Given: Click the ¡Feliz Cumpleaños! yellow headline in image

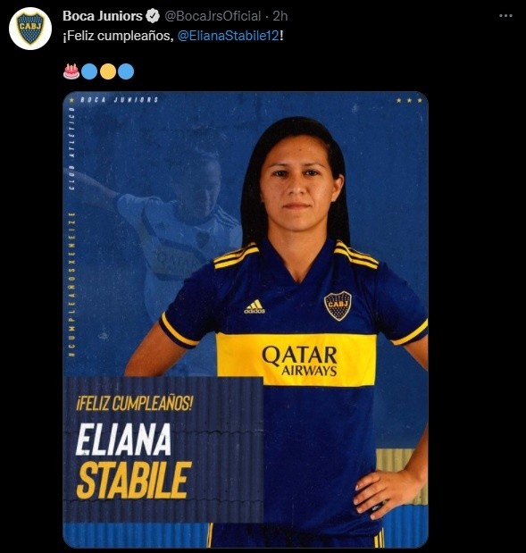Looking at the screenshot, I should 135,403.
